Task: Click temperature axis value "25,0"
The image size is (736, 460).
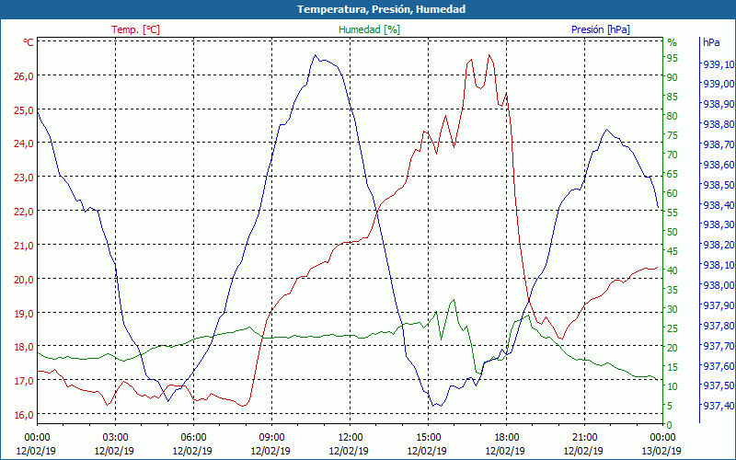Action: click(x=23, y=110)
